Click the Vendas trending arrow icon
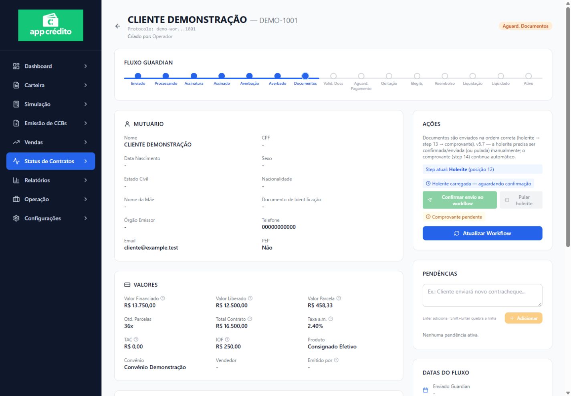Image resolution: width=571 pixels, height=396 pixels. [16, 142]
